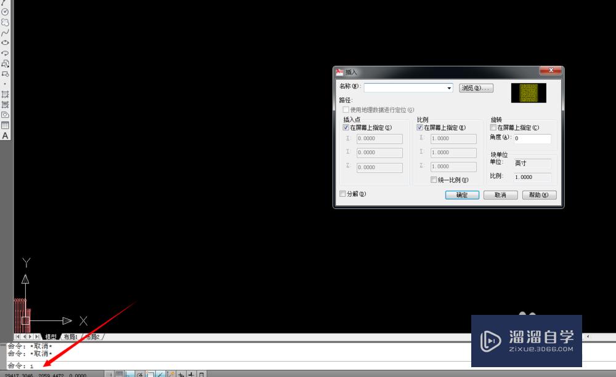This screenshot has height=377, width=616.
Task: Toggle snap mode in status bar
Action: tap(109, 373)
